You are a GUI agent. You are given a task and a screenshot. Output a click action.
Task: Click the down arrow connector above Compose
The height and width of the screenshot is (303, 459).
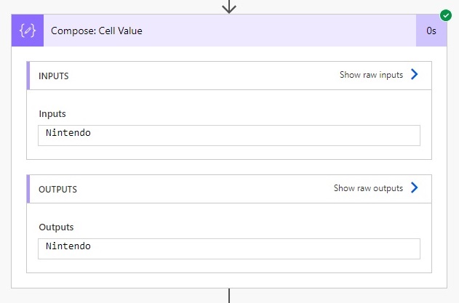[229, 7]
